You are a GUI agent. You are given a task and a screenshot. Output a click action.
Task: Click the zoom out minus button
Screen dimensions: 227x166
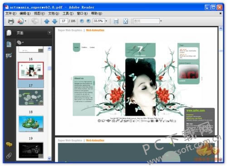(x=82, y=21)
